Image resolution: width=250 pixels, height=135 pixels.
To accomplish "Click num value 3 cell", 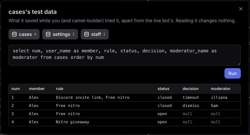I will pos(12,114).
